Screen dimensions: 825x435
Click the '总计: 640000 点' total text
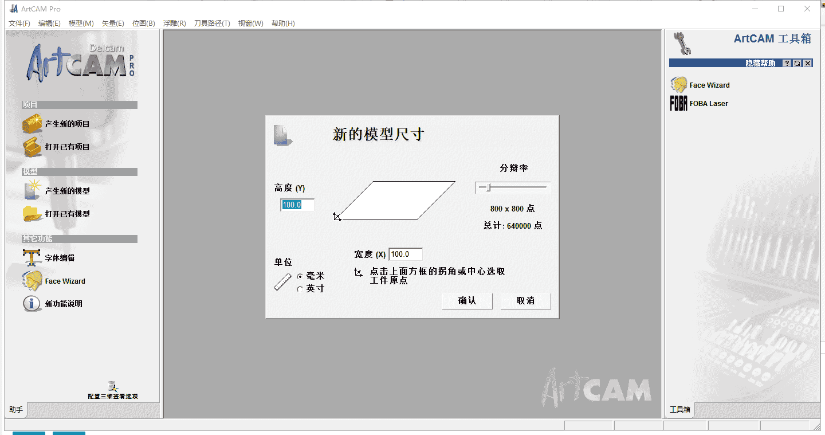coord(513,226)
